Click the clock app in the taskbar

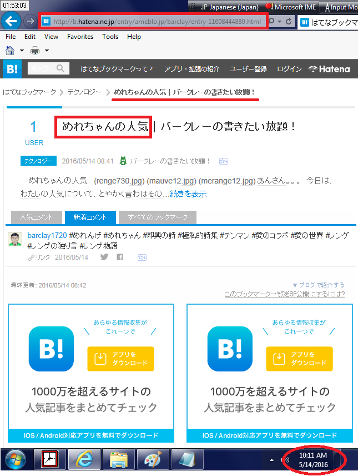pos(50,460)
